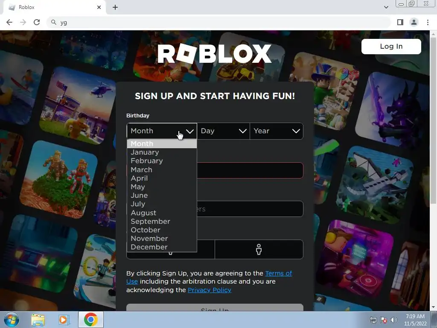The height and width of the screenshot is (328, 437).
Task: Open the Day dropdown
Action: point(224,131)
